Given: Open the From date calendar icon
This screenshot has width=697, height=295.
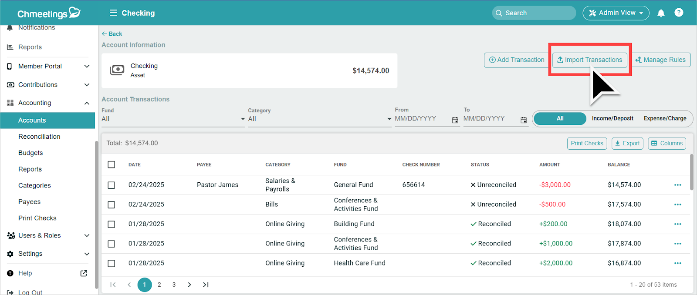Looking at the screenshot, I should click(x=455, y=120).
